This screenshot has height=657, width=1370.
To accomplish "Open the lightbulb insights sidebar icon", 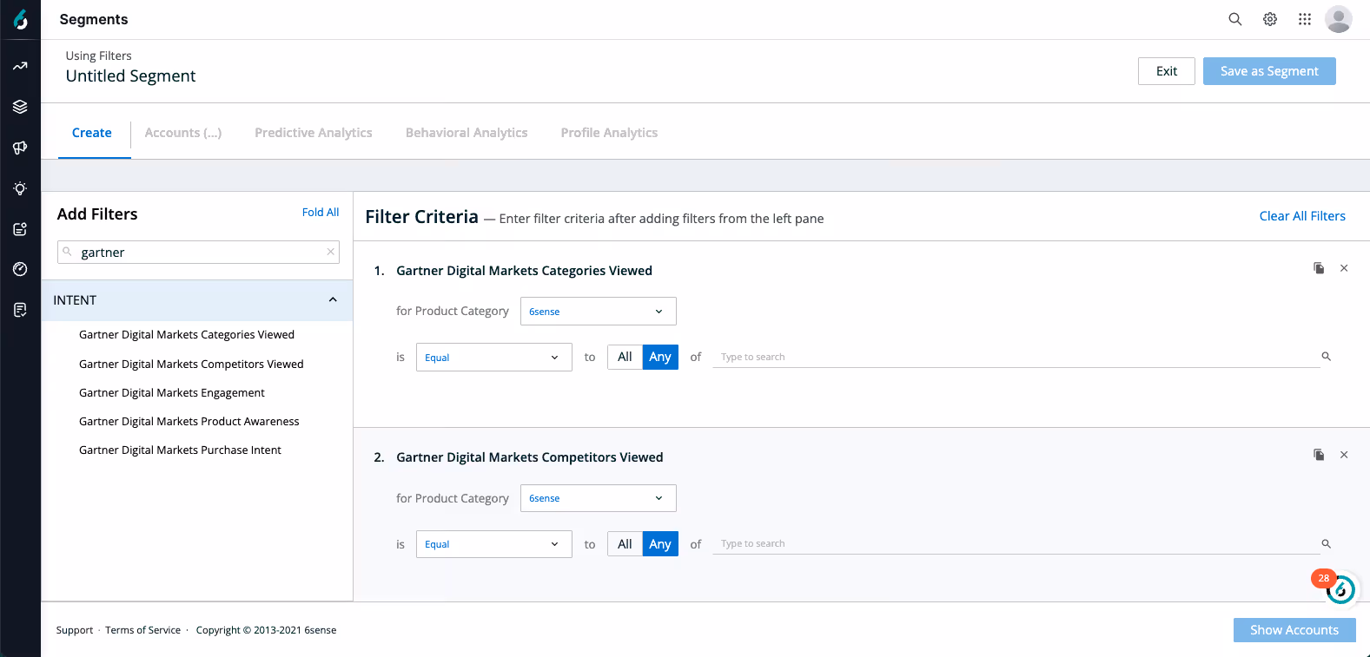I will click(20, 188).
